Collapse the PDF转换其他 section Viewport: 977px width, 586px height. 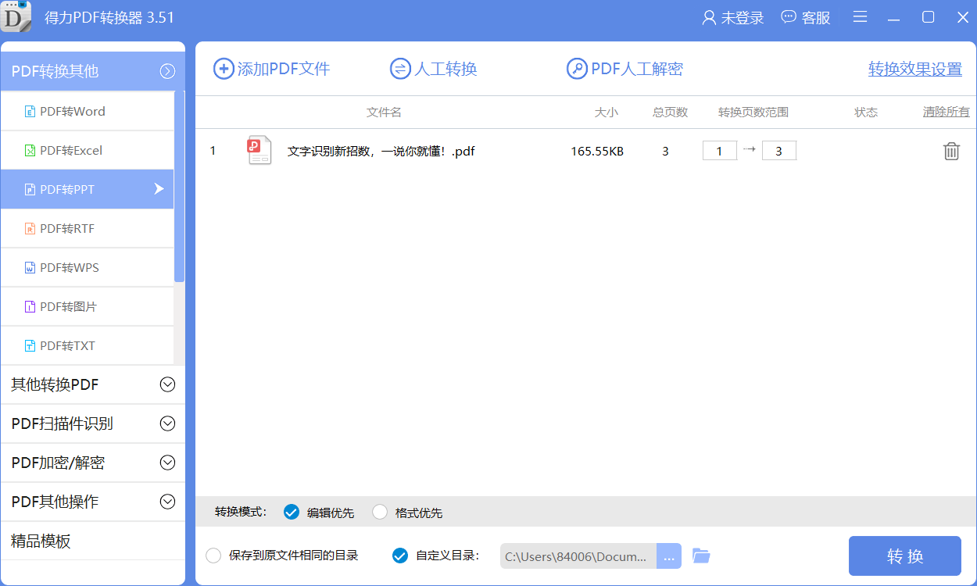pyautogui.click(x=167, y=71)
